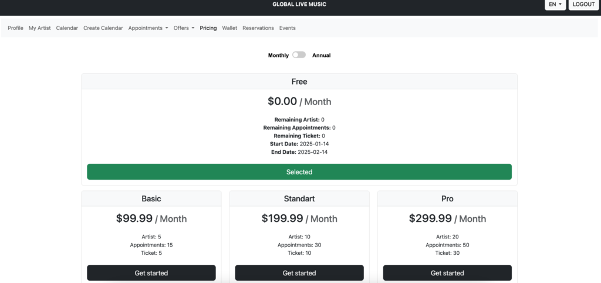Open the Profile page
601x283 pixels.
pos(15,28)
